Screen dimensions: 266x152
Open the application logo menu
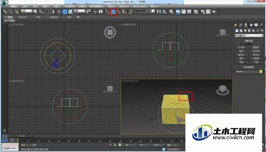click(5, 3)
